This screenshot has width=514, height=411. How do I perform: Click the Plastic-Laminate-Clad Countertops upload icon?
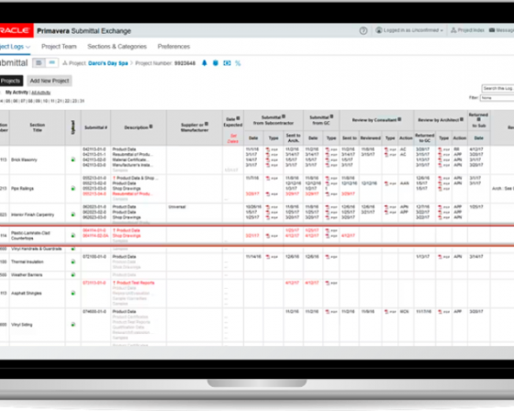click(73, 236)
